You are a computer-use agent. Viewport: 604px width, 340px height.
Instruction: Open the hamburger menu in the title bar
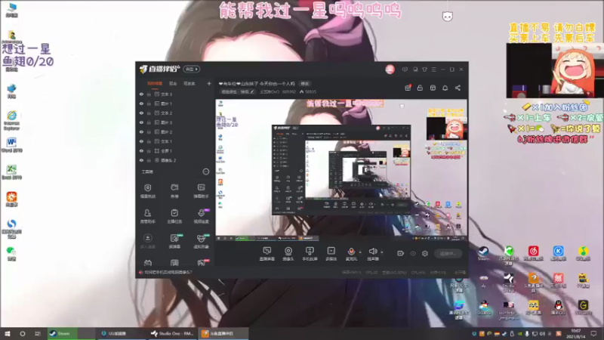click(433, 70)
